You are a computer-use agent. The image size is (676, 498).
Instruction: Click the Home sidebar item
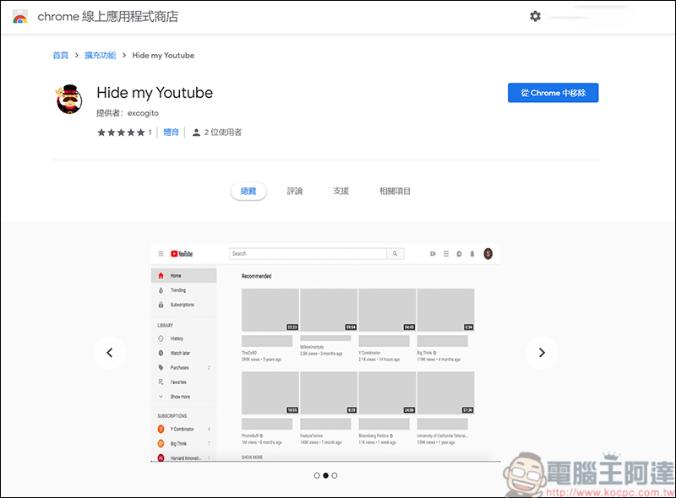(183, 276)
